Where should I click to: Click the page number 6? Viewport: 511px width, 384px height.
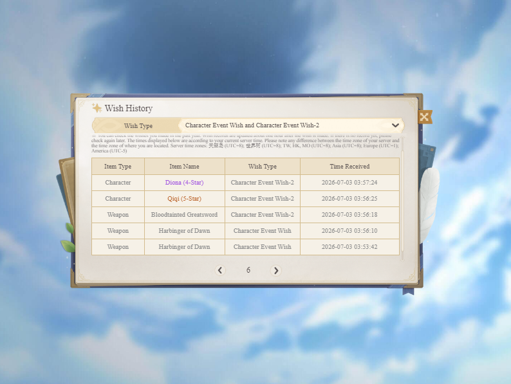click(x=248, y=270)
